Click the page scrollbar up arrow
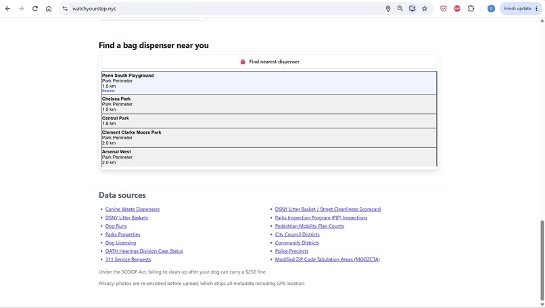Image resolution: width=545 pixels, height=308 pixels. tap(542, 21)
